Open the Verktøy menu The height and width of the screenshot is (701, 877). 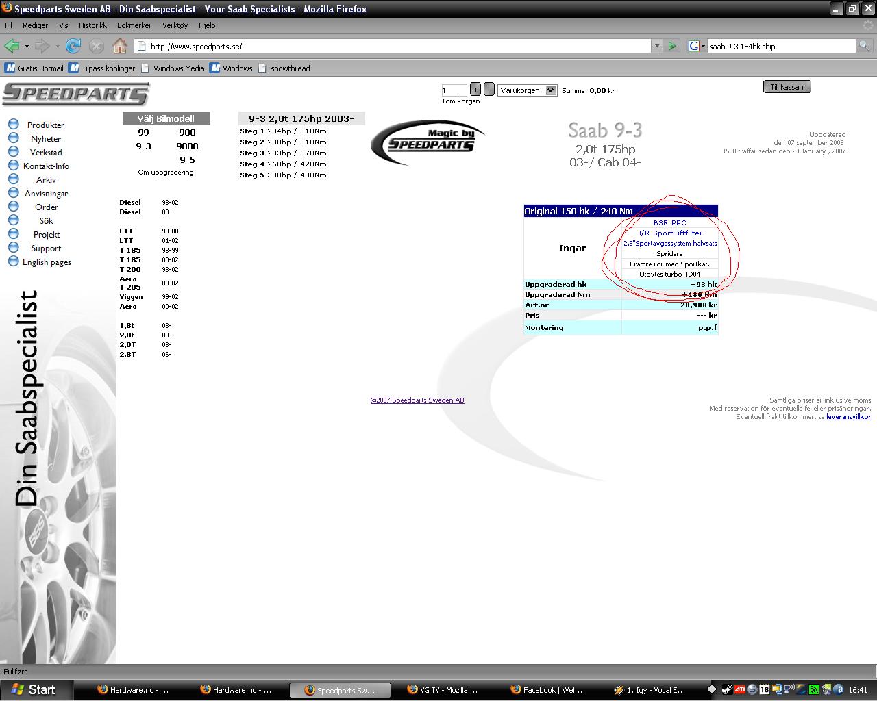175,25
